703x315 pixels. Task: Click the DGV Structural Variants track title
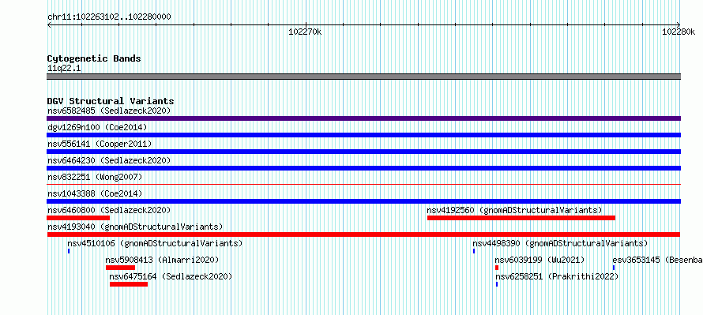click(x=111, y=101)
